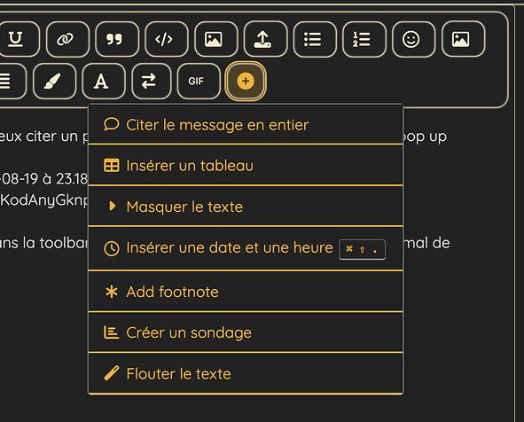The image size is (524, 422).
Task: Insert a bulleted list
Action: coord(315,39)
